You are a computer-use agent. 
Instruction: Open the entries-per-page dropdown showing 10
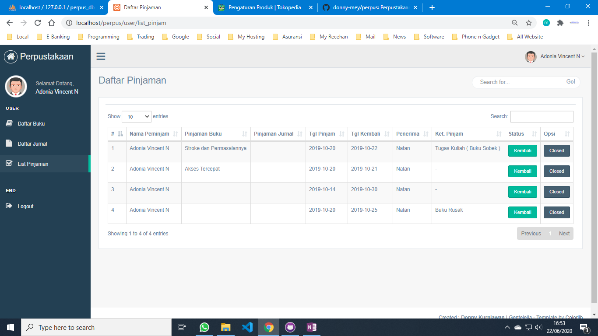[136, 117]
